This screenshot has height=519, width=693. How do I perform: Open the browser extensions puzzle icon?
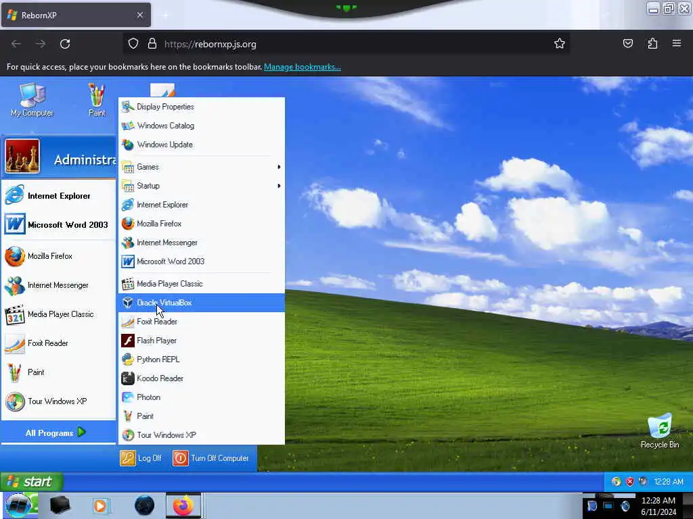coord(652,44)
